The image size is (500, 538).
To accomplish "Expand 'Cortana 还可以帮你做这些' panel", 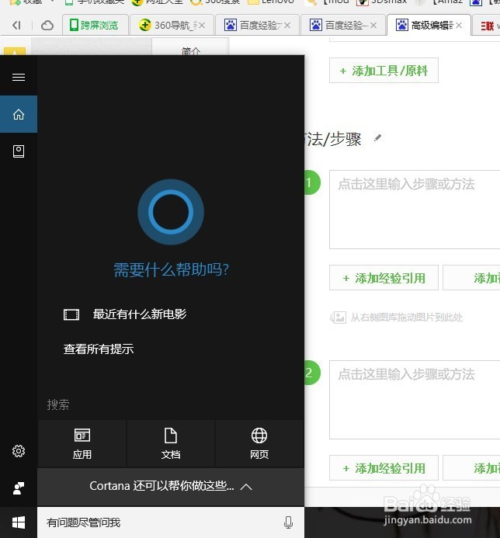I will click(x=171, y=486).
